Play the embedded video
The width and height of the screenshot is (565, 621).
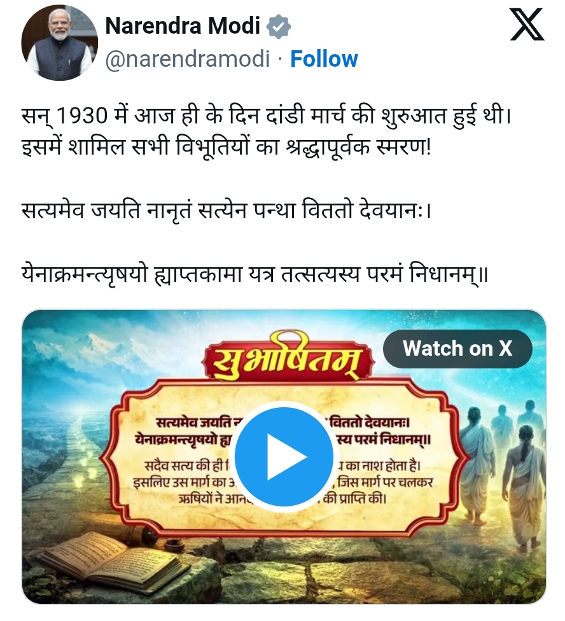[x=284, y=456]
